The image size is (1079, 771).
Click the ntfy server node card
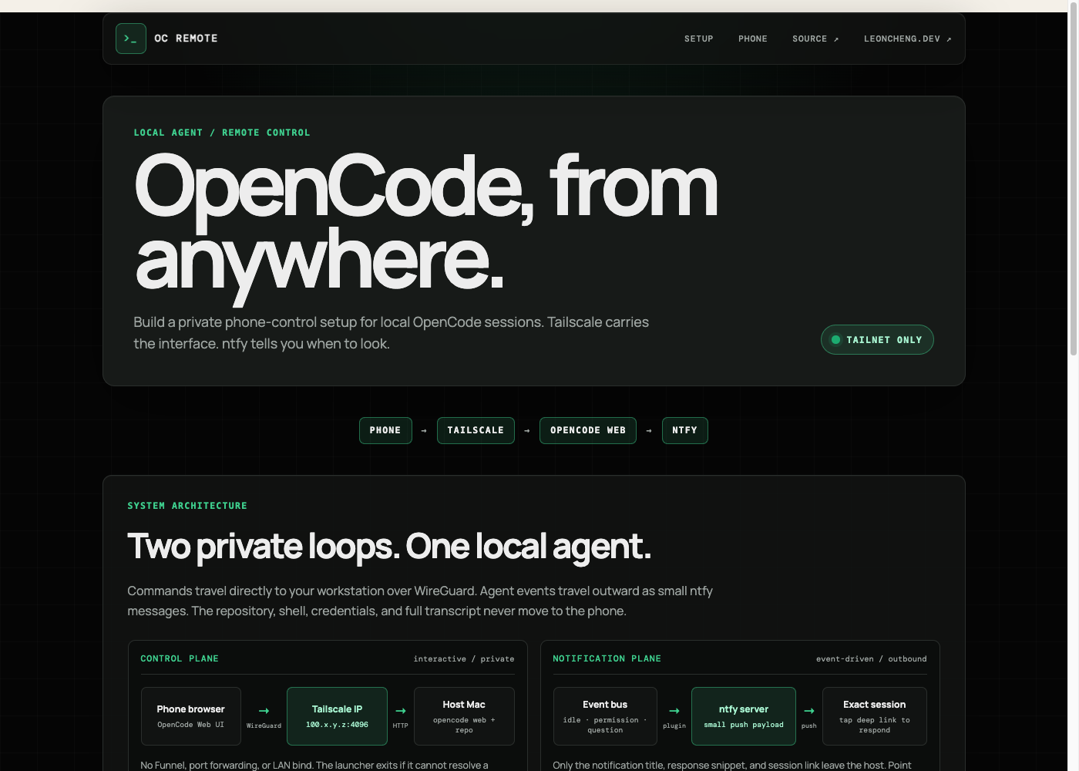744,716
